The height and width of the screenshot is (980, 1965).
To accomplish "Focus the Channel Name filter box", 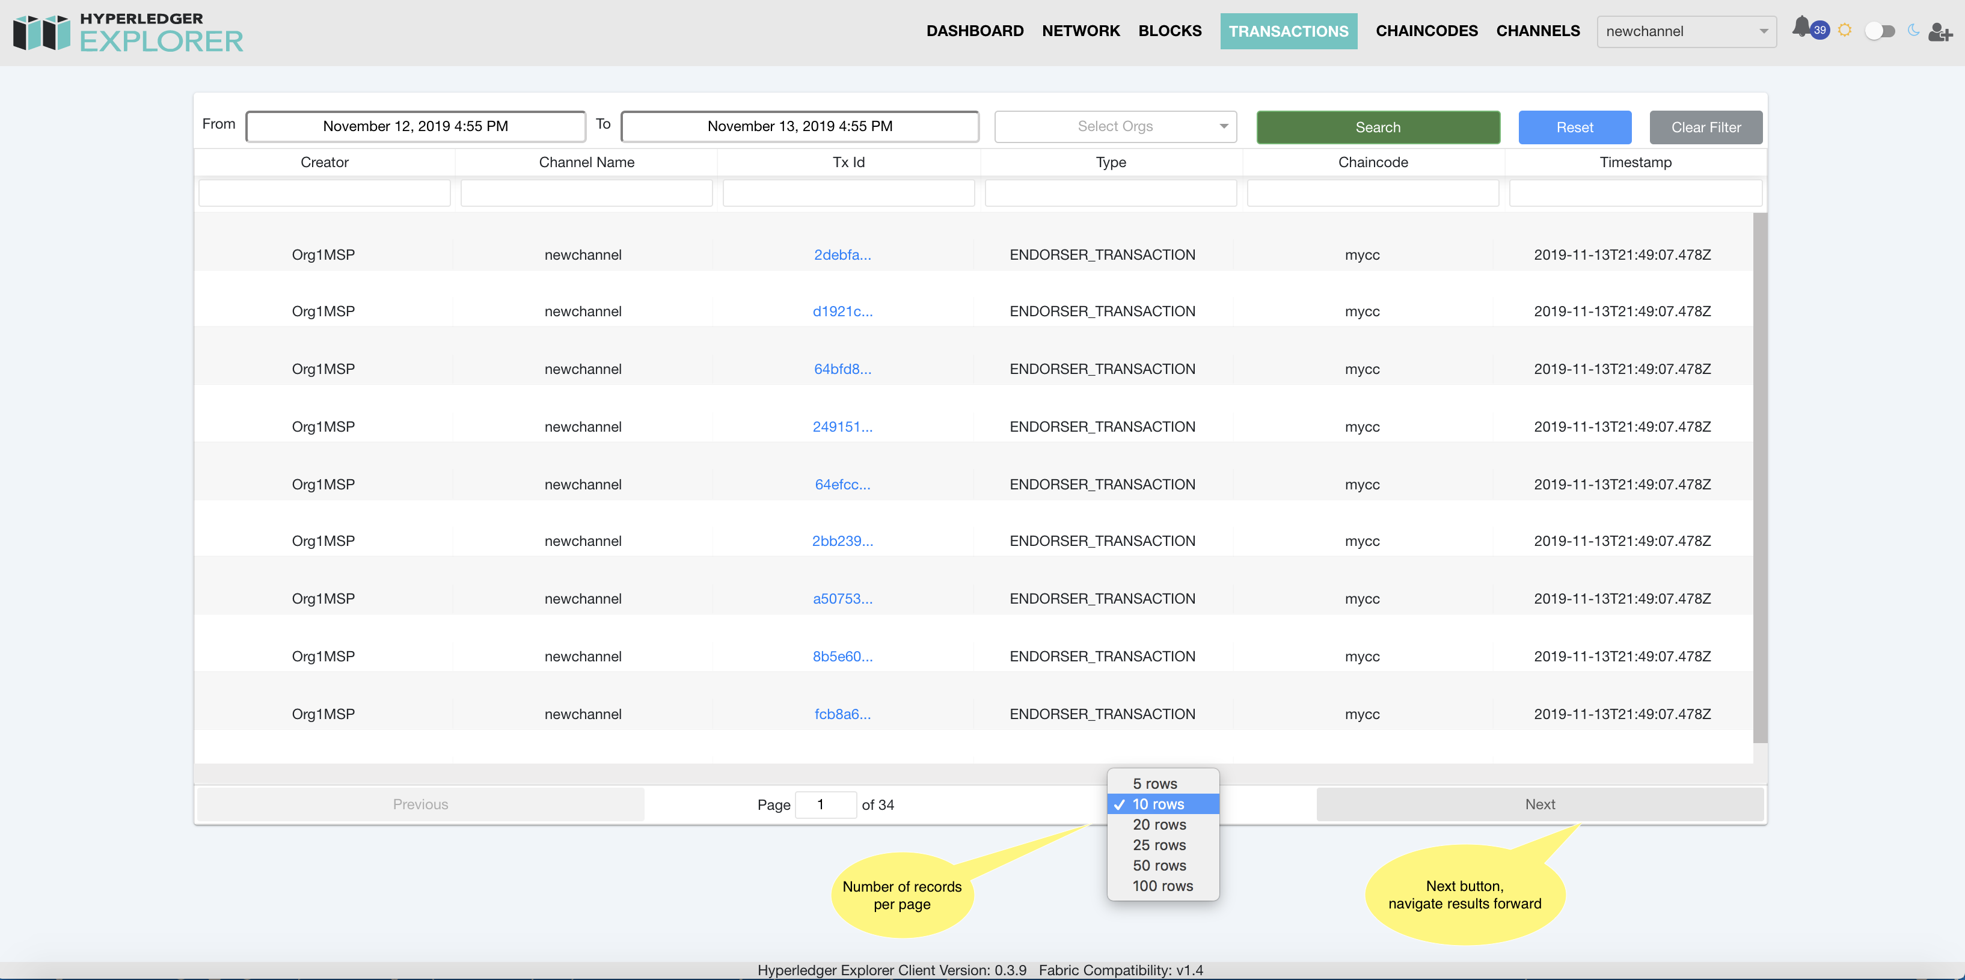I will tap(587, 193).
